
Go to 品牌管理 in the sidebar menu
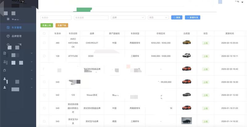click(16, 36)
